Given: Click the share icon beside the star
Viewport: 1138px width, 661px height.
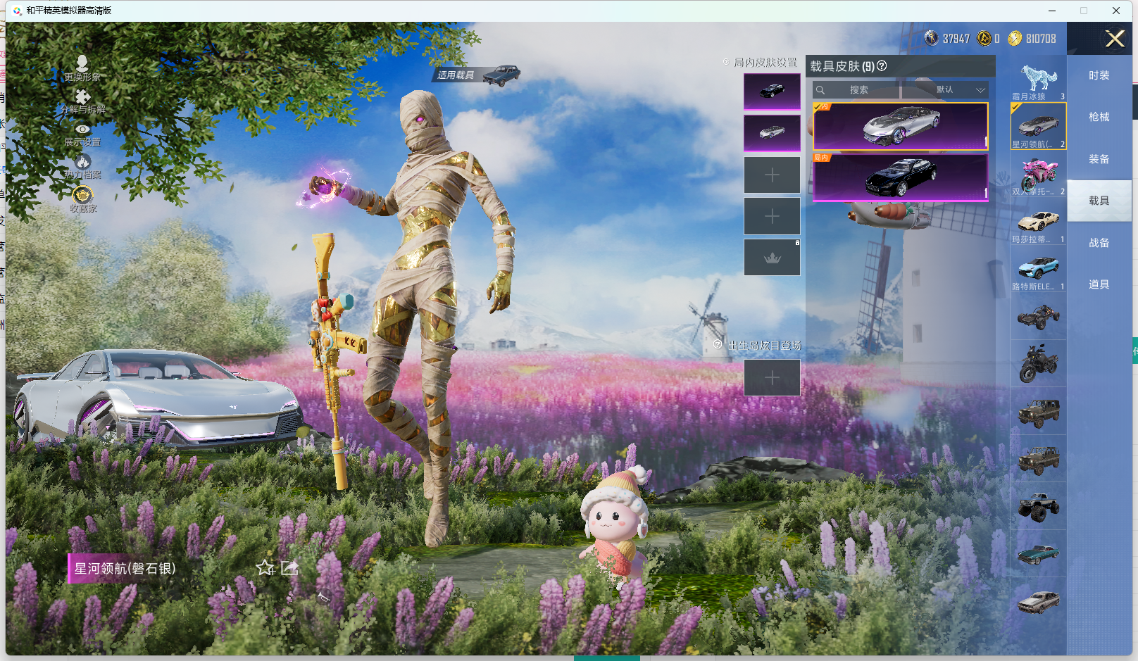Looking at the screenshot, I should (290, 567).
